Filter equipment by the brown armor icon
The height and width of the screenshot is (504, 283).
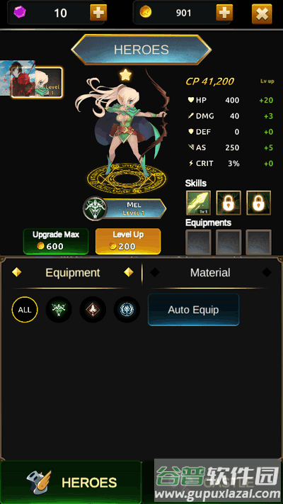(93, 310)
